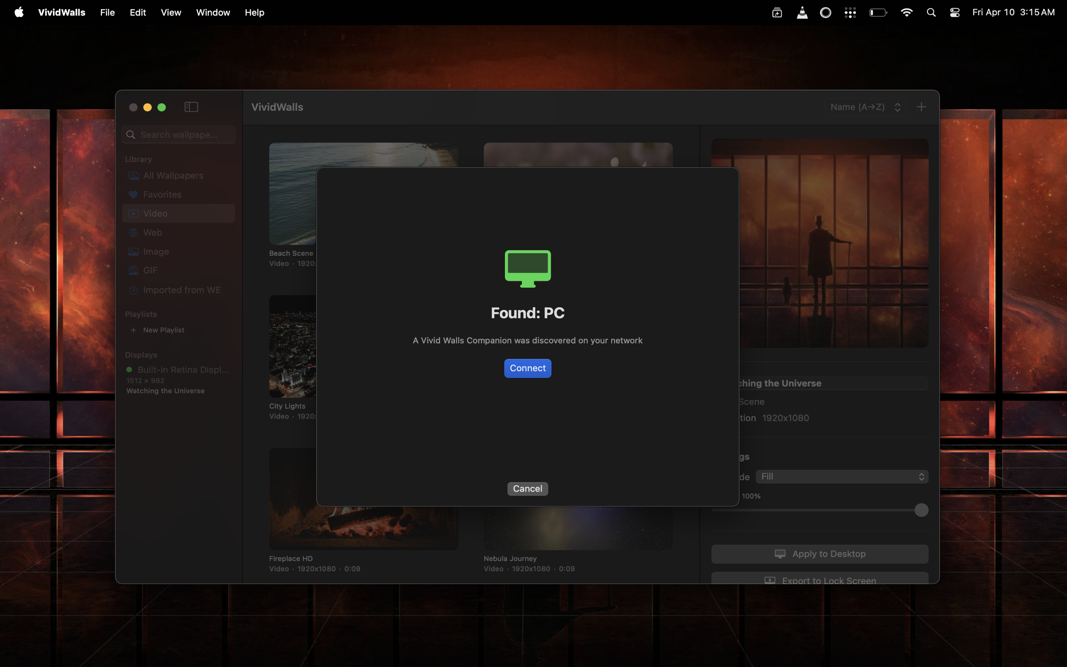Click the Found: PC heading
This screenshot has width=1067, height=667.
pyautogui.click(x=527, y=313)
